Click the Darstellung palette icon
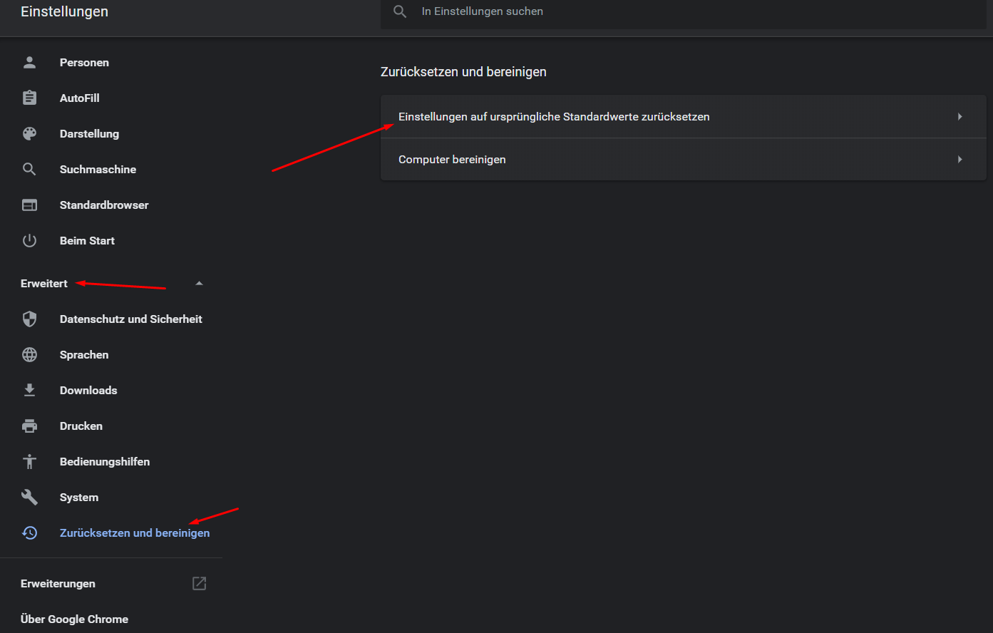993x633 pixels. pyautogui.click(x=29, y=133)
